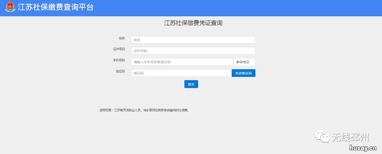Focus the 验证码 input field
The width and height of the screenshot is (382, 154).
click(x=181, y=73)
